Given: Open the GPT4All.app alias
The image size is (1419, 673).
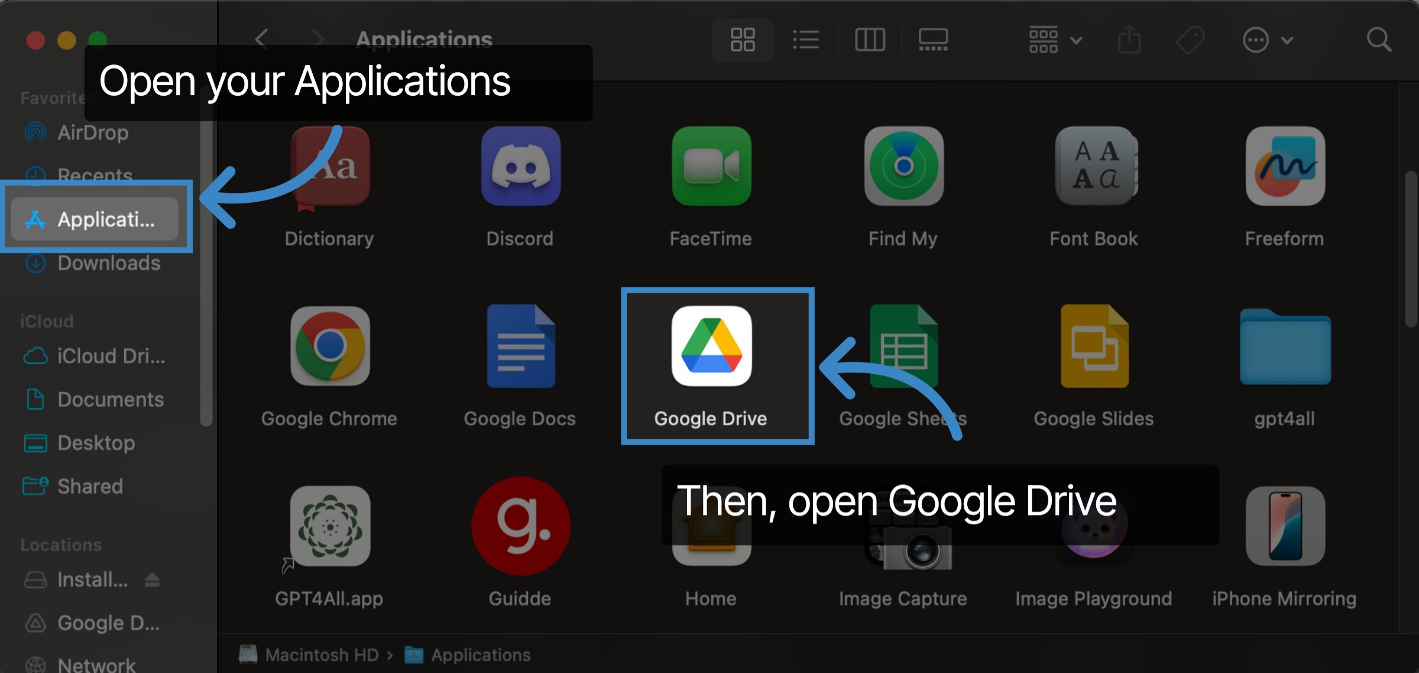Looking at the screenshot, I should pyautogui.click(x=330, y=526).
